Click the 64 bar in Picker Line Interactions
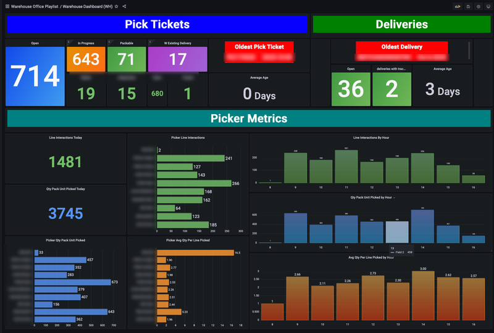 click(x=165, y=208)
